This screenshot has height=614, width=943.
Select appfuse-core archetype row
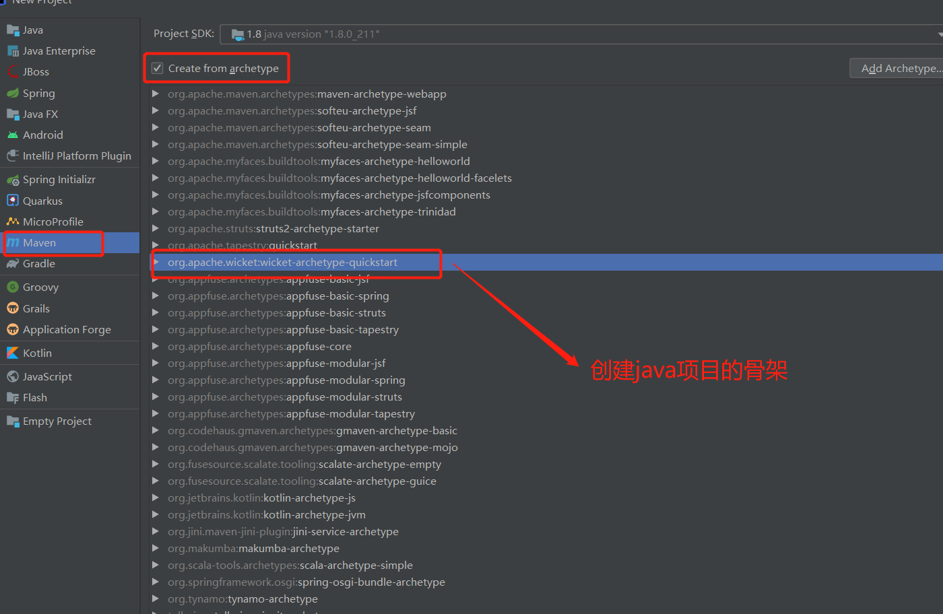pyautogui.click(x=546, y=346)
